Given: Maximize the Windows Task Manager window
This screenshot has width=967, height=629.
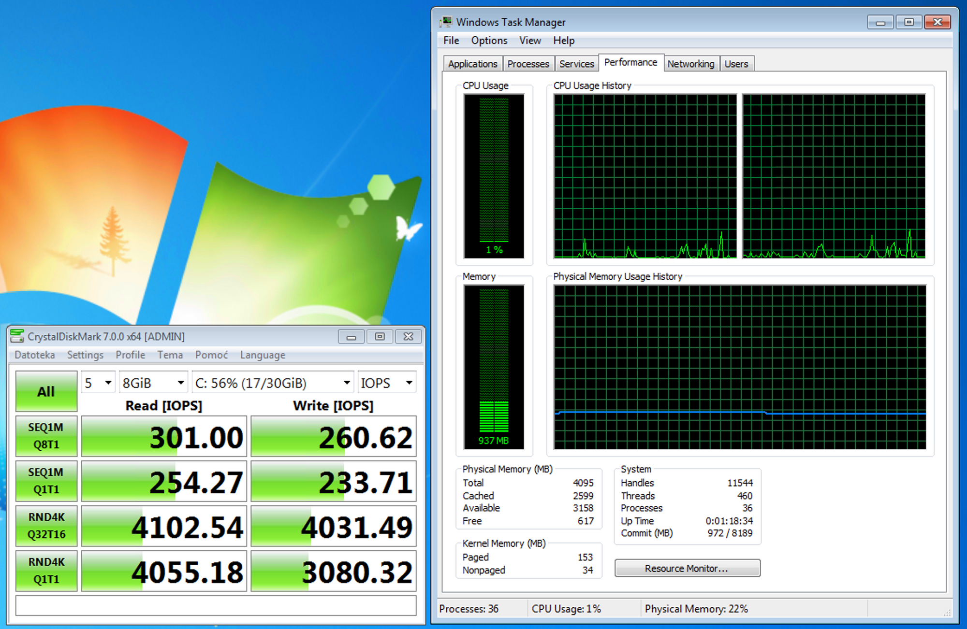Looking at the screenshot, I should click(x=909, y=22).
